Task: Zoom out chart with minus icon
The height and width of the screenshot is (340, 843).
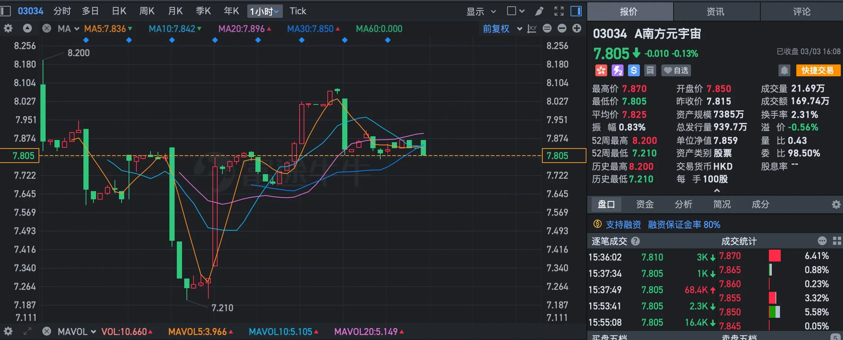Action: (562, 29)
